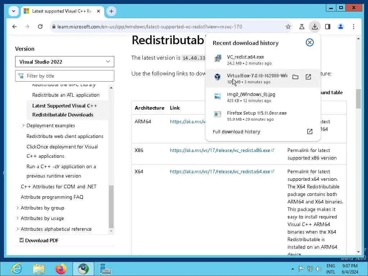Click sidebar scroll down arrow
The image size is (368, 276).
[x=111, y=231]
